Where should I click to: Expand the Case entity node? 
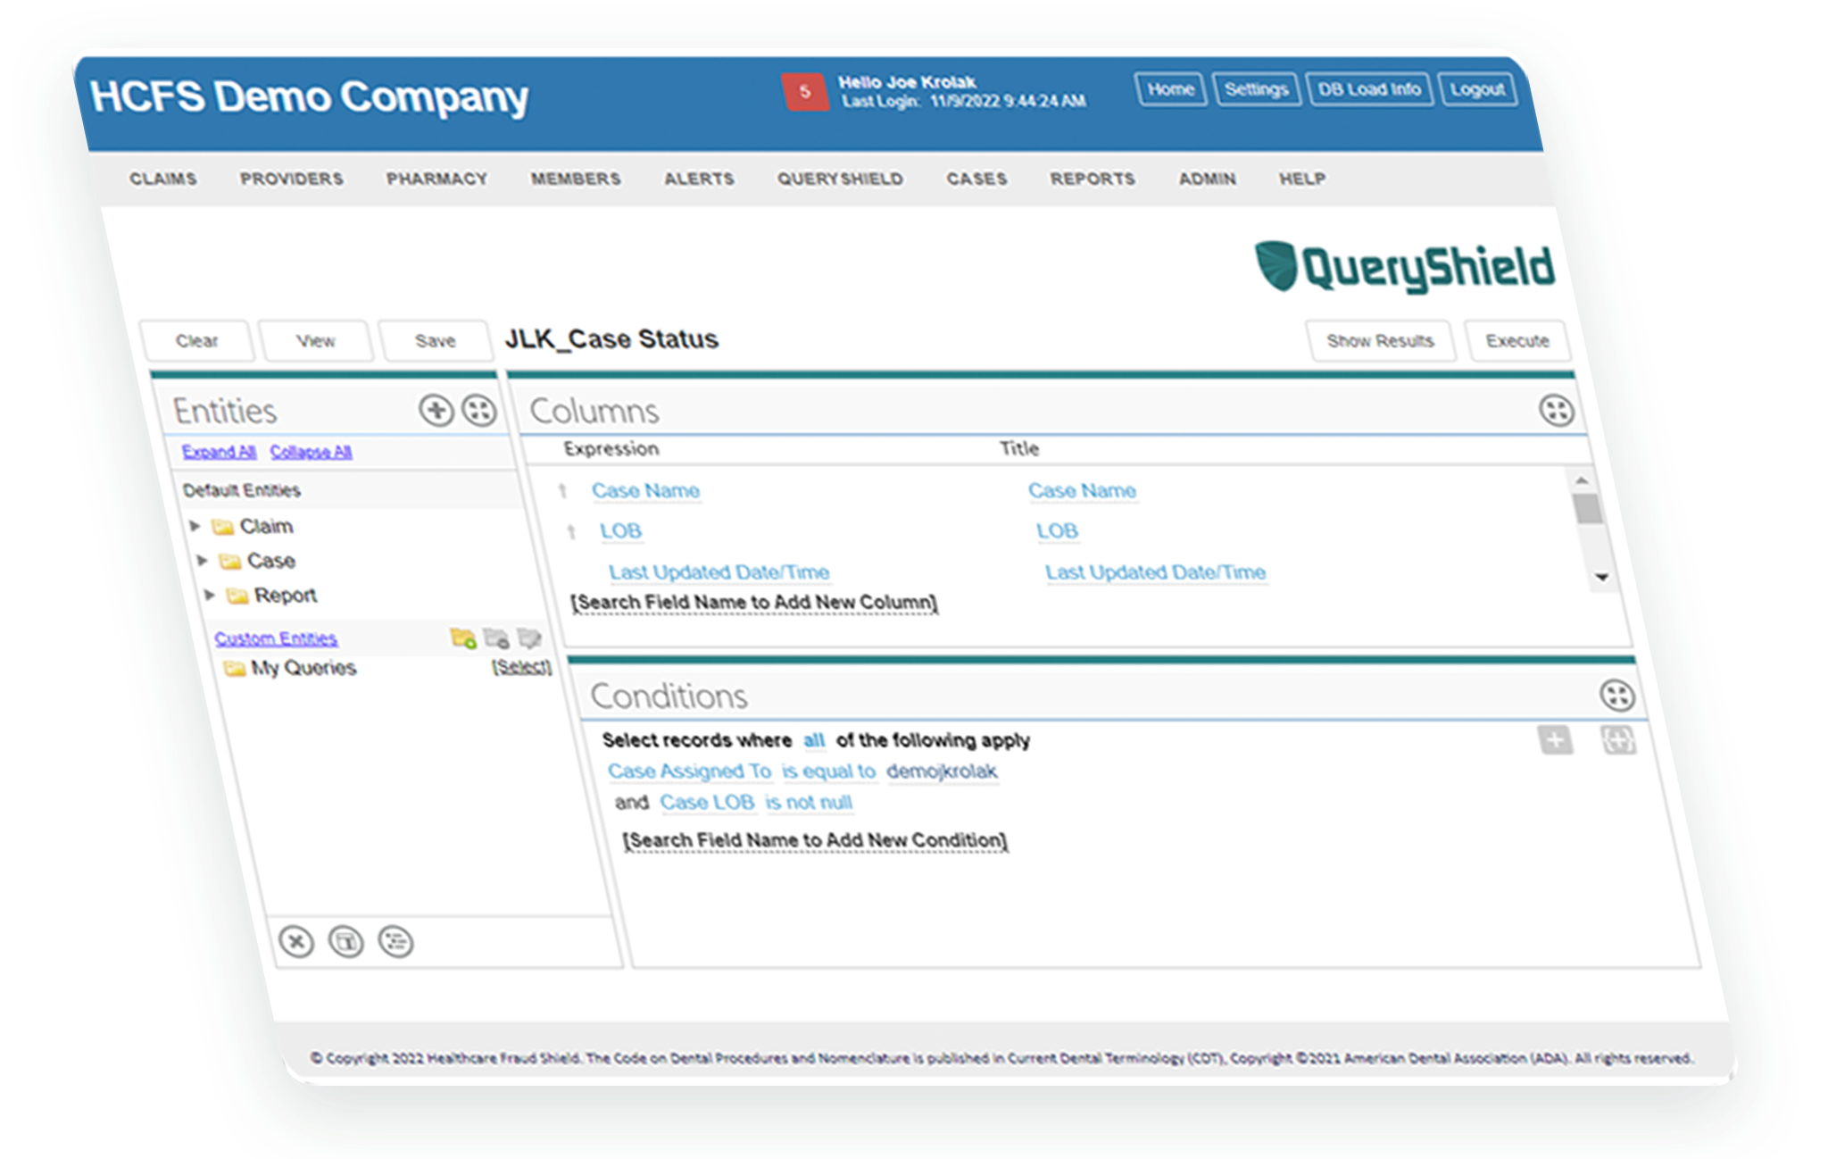[x=202, y=561]
